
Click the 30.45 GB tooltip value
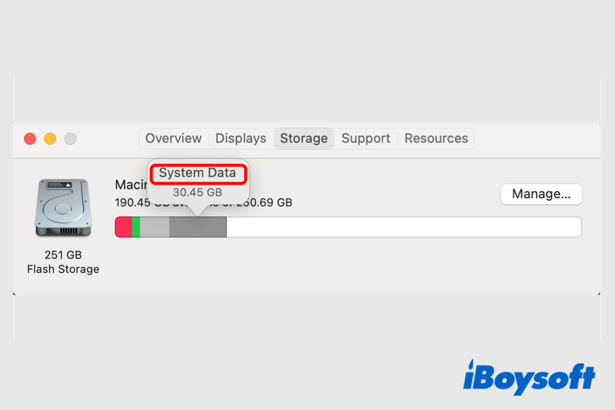pyautogui.click(x=197, y=193)
